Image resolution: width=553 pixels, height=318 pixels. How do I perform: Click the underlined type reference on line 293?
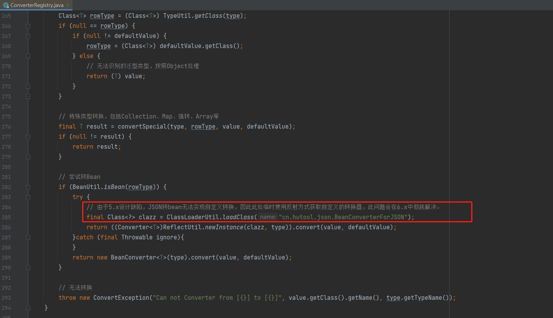point(393,297)
